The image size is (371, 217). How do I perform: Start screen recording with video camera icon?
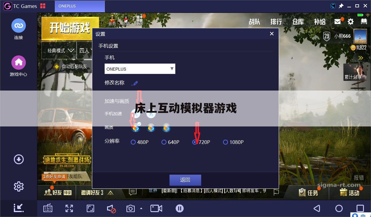point(156,208)
